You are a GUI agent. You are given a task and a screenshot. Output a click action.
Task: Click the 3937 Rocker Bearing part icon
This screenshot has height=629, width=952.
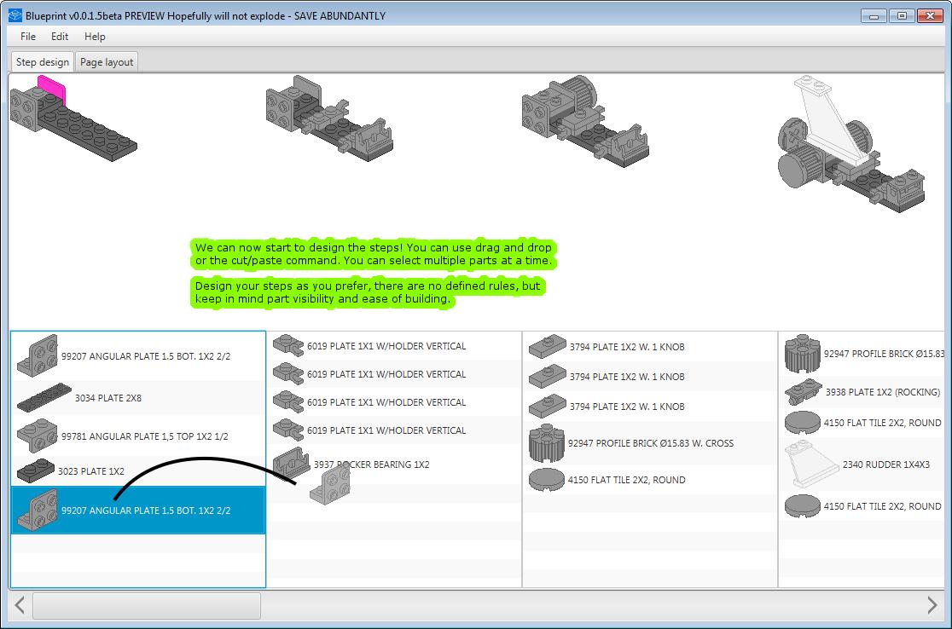pyautogui.click(x=292, y=464)
